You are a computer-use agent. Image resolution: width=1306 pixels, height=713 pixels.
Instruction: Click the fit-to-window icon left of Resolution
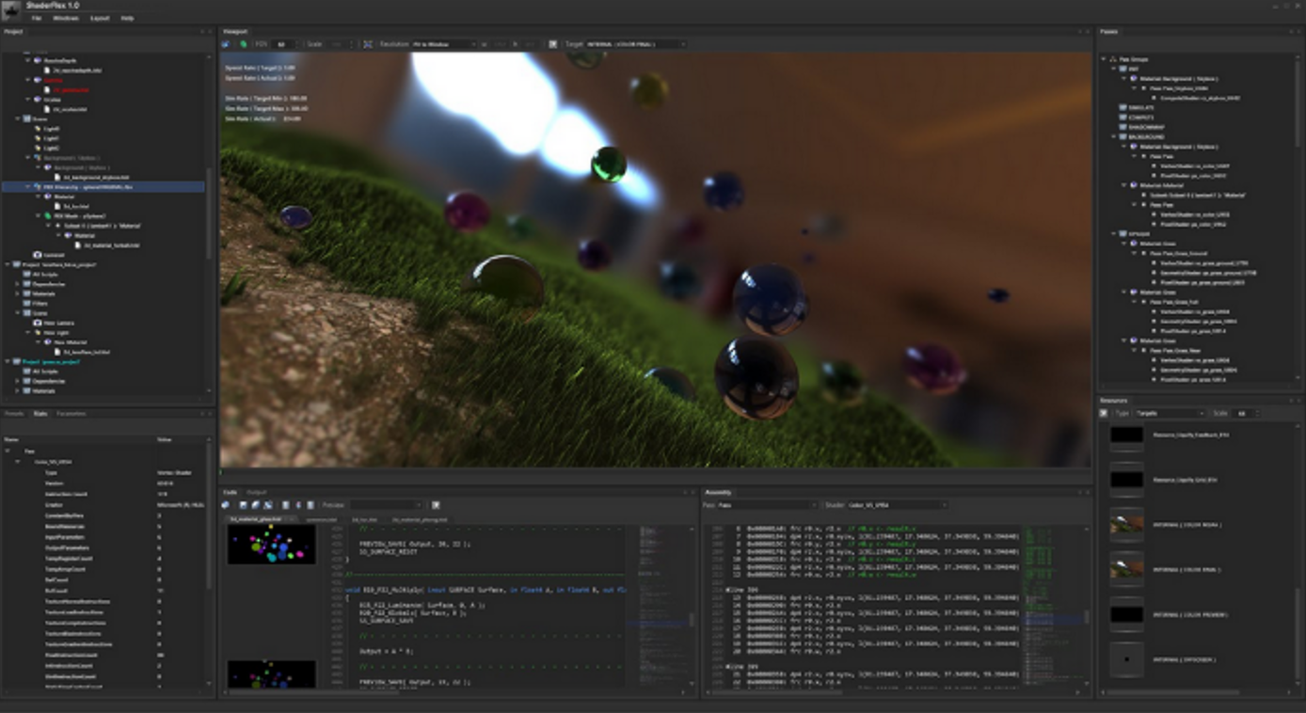(368, 44)
